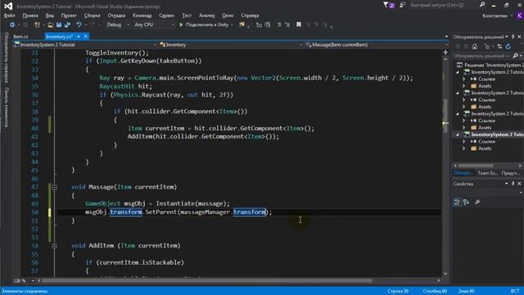
Task: Click the editor vertical scrollbar thumb
Action: click(445, 116)
